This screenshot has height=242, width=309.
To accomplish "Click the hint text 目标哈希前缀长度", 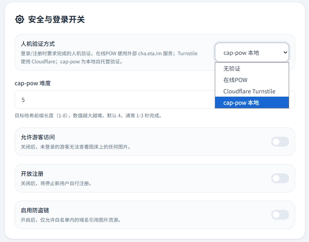I will coord(88,115).
